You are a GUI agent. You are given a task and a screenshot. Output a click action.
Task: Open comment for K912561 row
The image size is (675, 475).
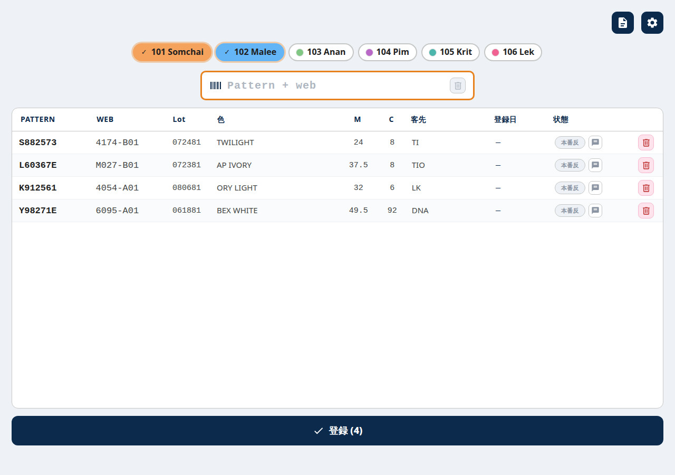[595, 188]
